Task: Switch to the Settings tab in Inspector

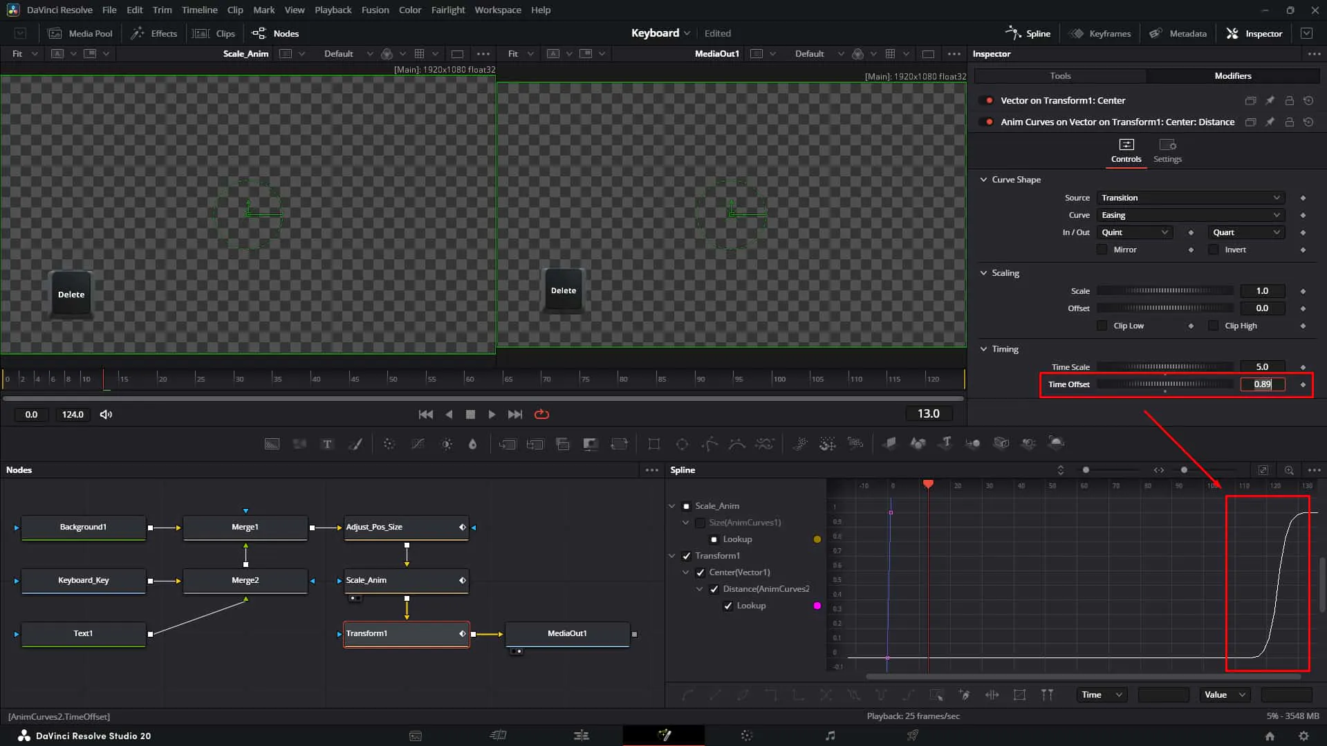Action: click(1167, 150)
